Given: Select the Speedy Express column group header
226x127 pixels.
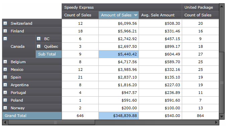Looking at the screenshot, I should tap(122, 7).
